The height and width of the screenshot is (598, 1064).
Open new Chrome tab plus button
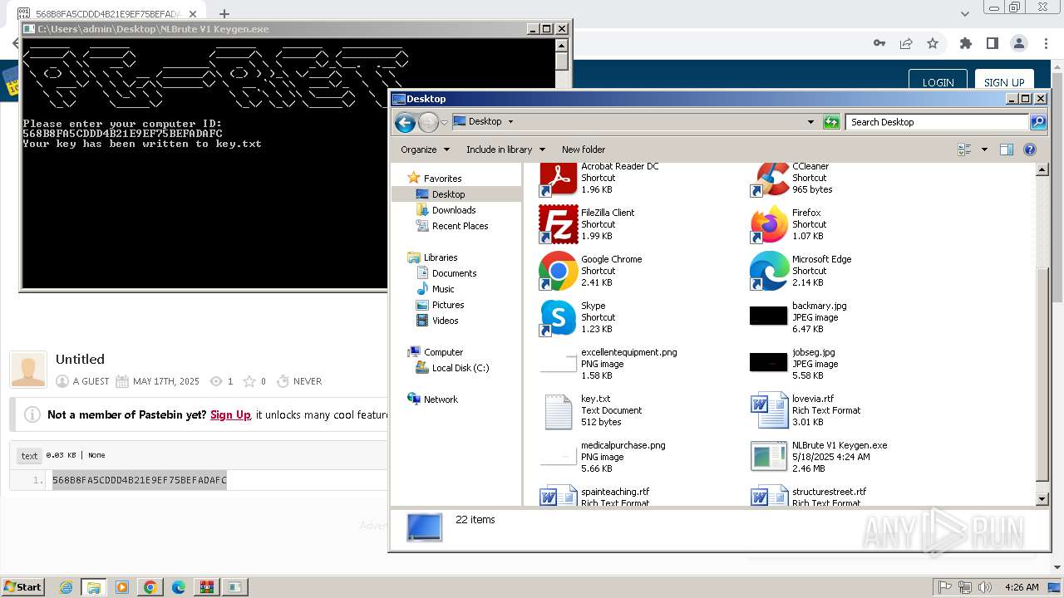tap(224, 14)
